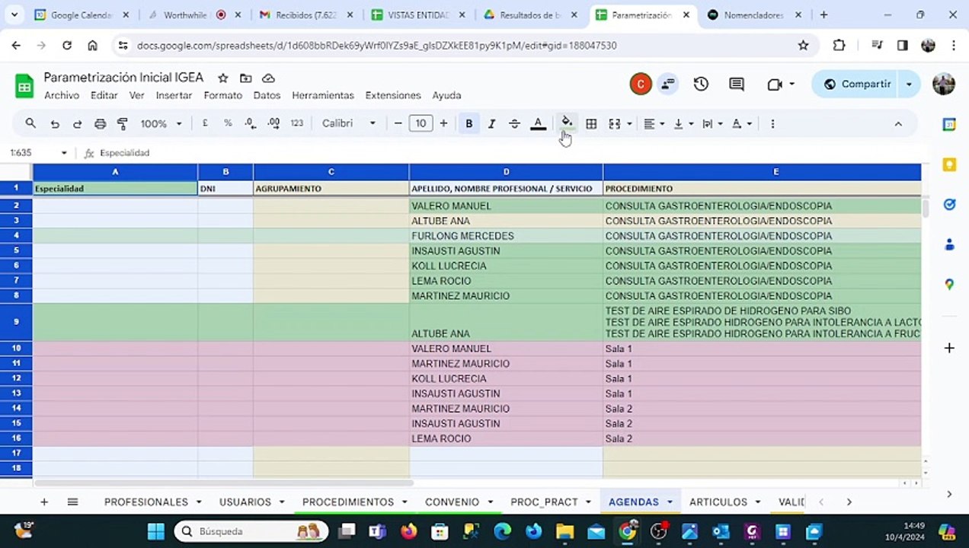Open text rotation dropdown
969x548 pixels.
741,123
